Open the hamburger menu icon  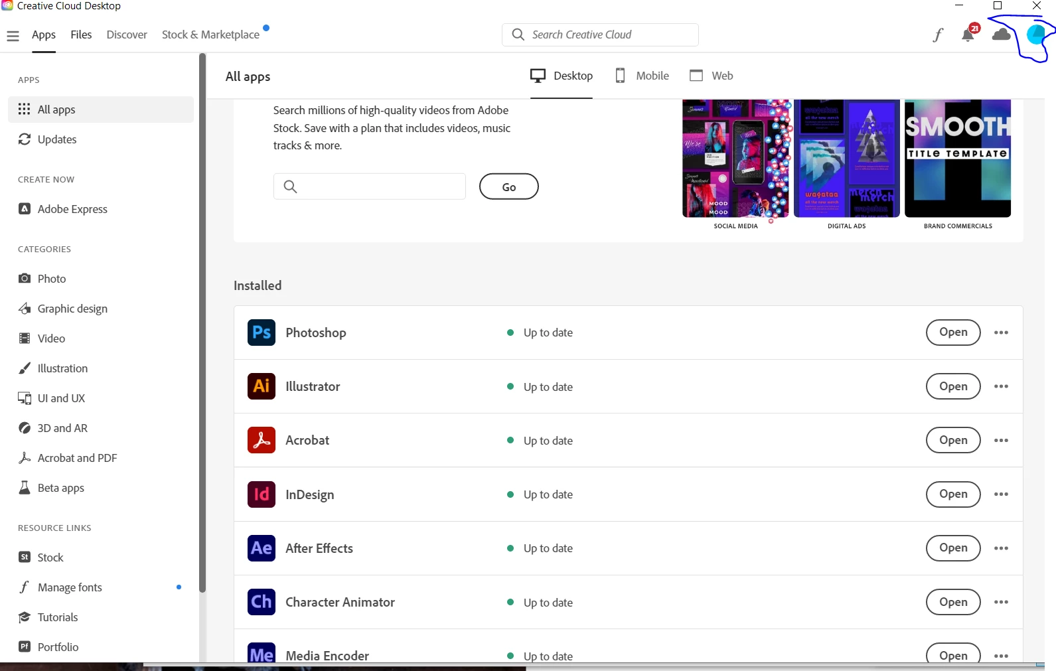(x=13, y=36)
